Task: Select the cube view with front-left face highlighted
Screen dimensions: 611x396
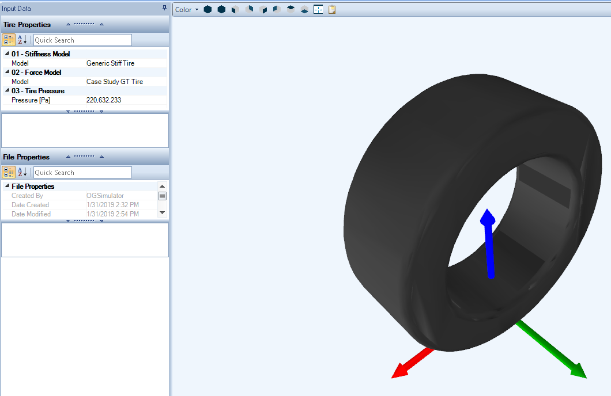Action: pos(235,9)
